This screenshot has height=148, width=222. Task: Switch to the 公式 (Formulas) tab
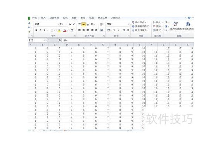[x=65, y=18]
